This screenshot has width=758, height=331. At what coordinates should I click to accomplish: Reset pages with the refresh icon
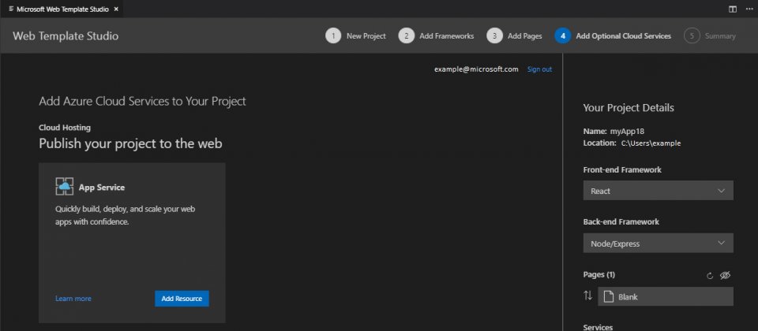coord(710,276)
